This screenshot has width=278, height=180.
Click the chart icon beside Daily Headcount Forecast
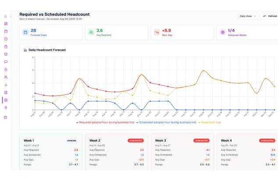(x=25, y=50)
